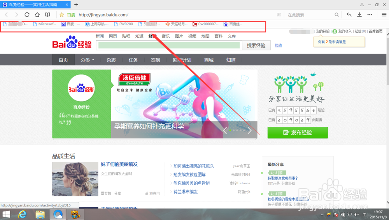Bookmark this page with the star icon
389x220 pixels.
point(62,15)
